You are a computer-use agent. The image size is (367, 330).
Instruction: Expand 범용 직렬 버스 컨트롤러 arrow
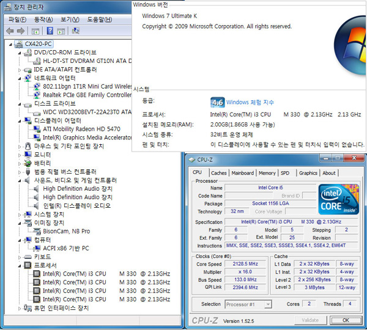click(20, 172)
